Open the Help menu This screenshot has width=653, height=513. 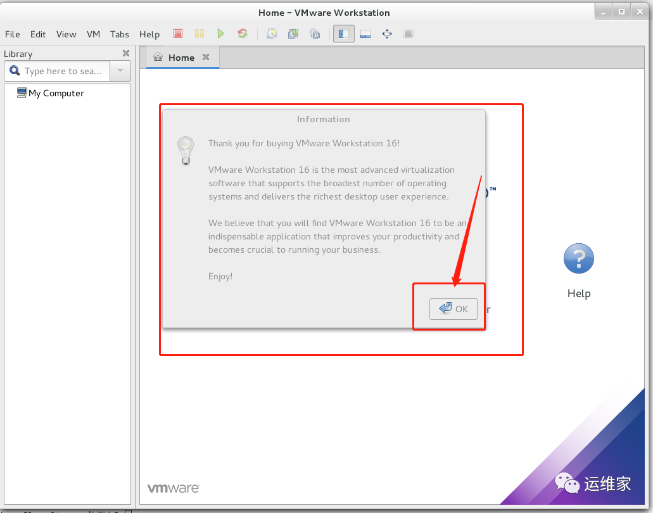click(x=149, y=34)
